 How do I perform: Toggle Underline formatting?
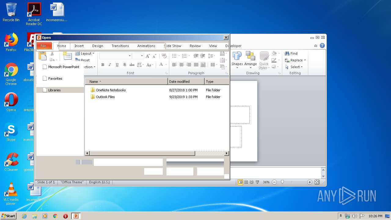pyautogui.click(x=117, y=65)
